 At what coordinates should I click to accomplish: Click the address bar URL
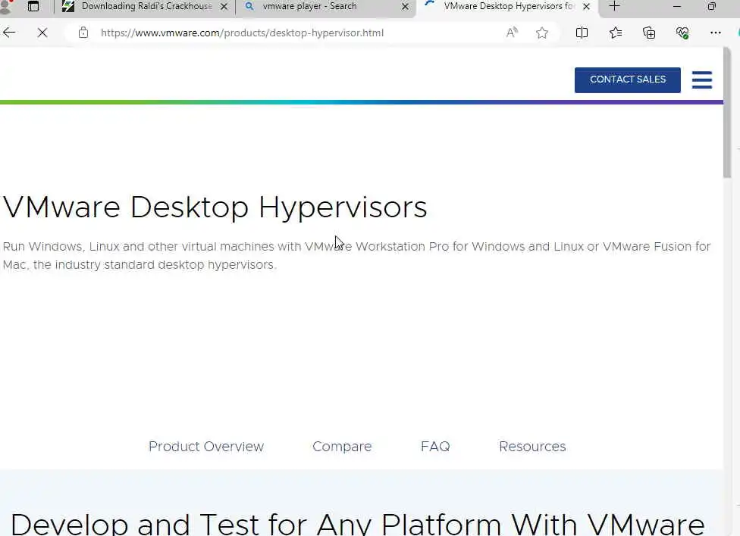(242, 33)
